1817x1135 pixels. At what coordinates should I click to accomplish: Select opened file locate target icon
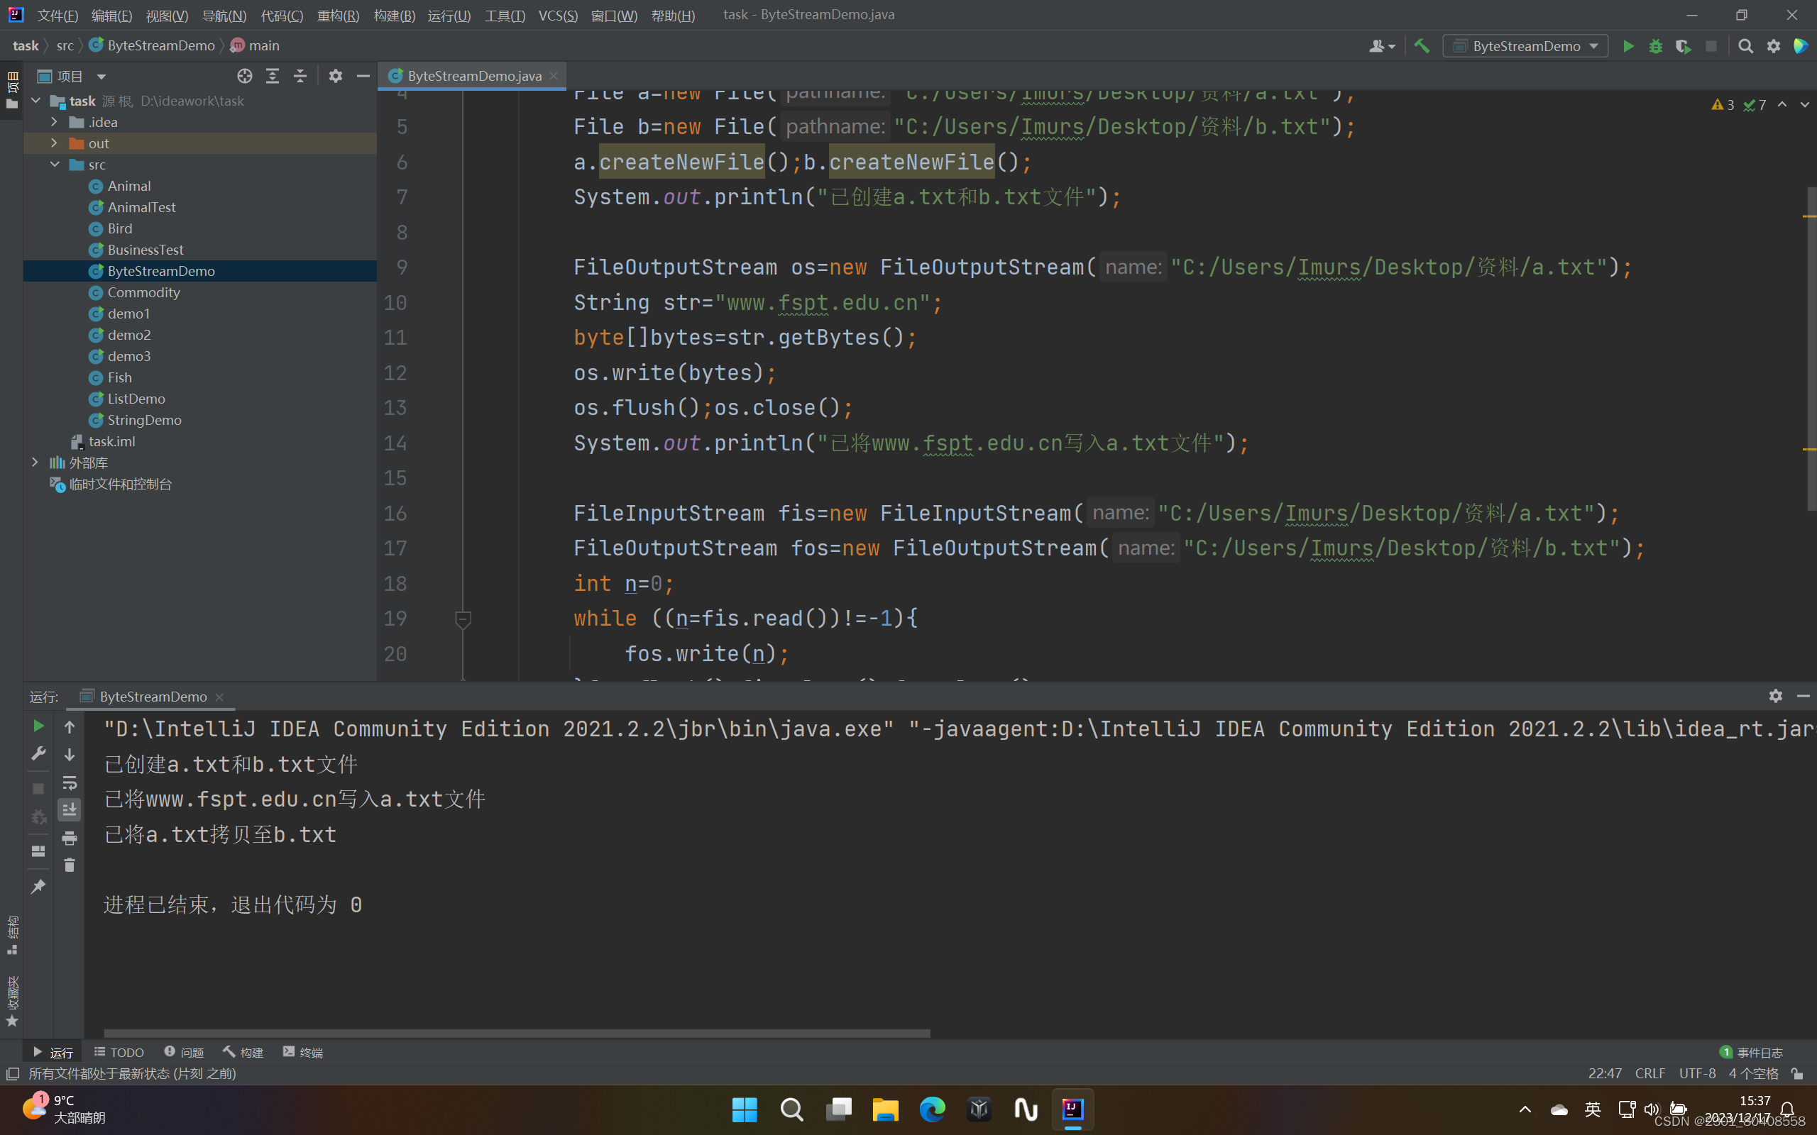[x=245, y=76]
